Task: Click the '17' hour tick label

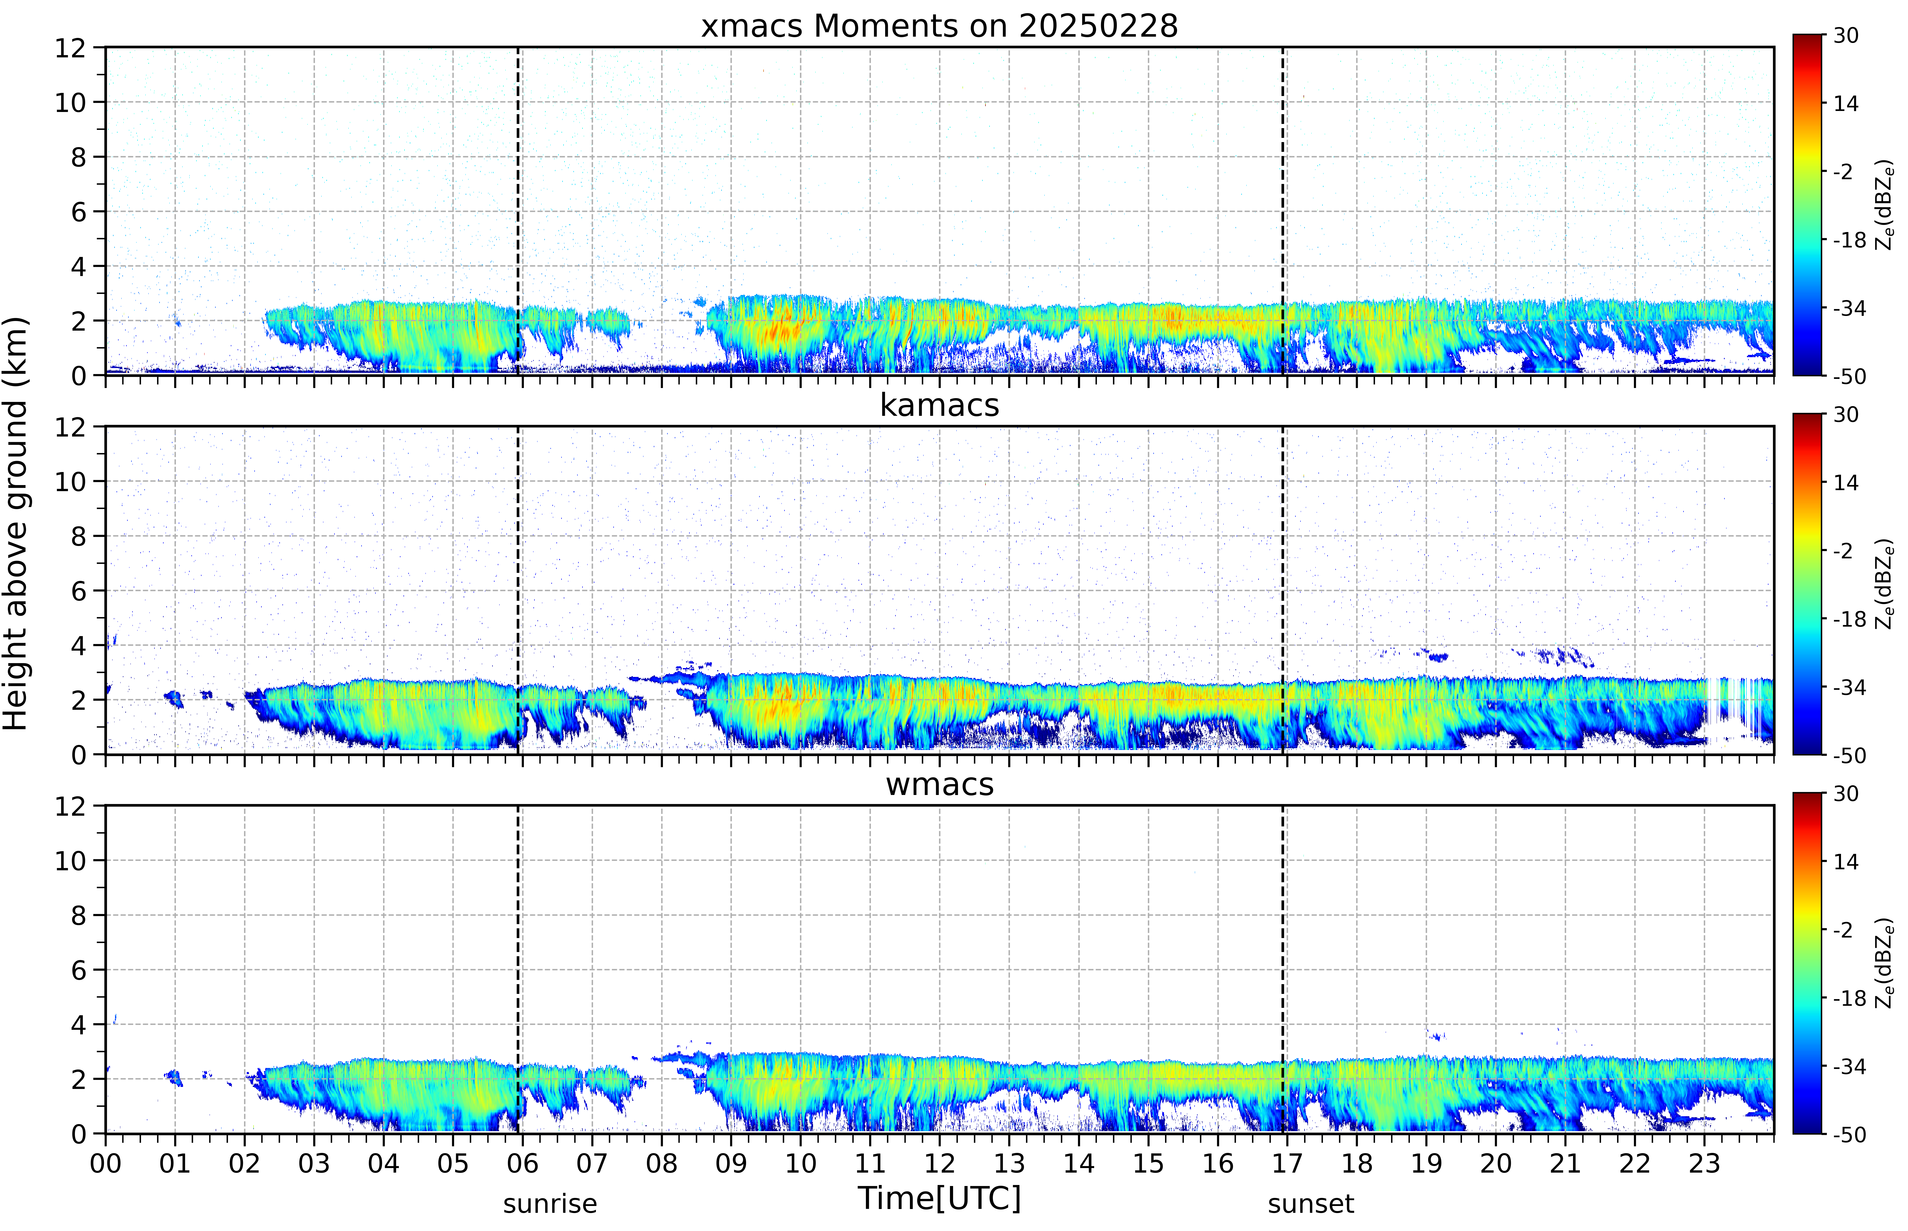Action: pyautogui.click(x=1288, y=1164)
